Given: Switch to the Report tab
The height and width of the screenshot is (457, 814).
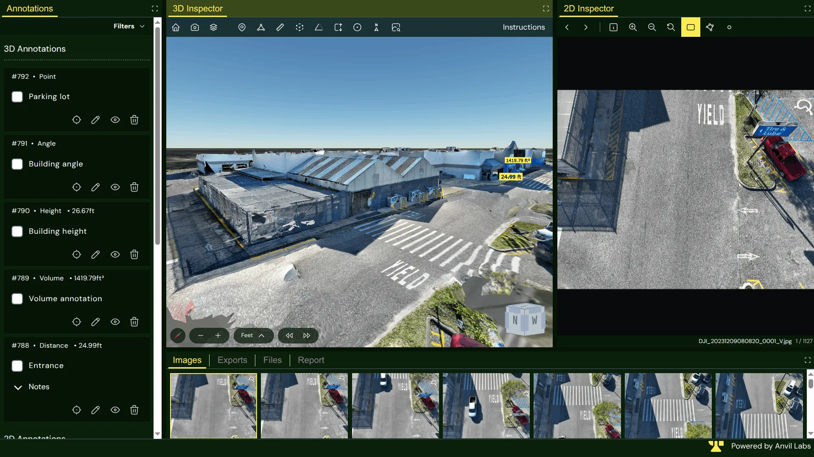Looking at the screenshot, I should tap(311, 360).
